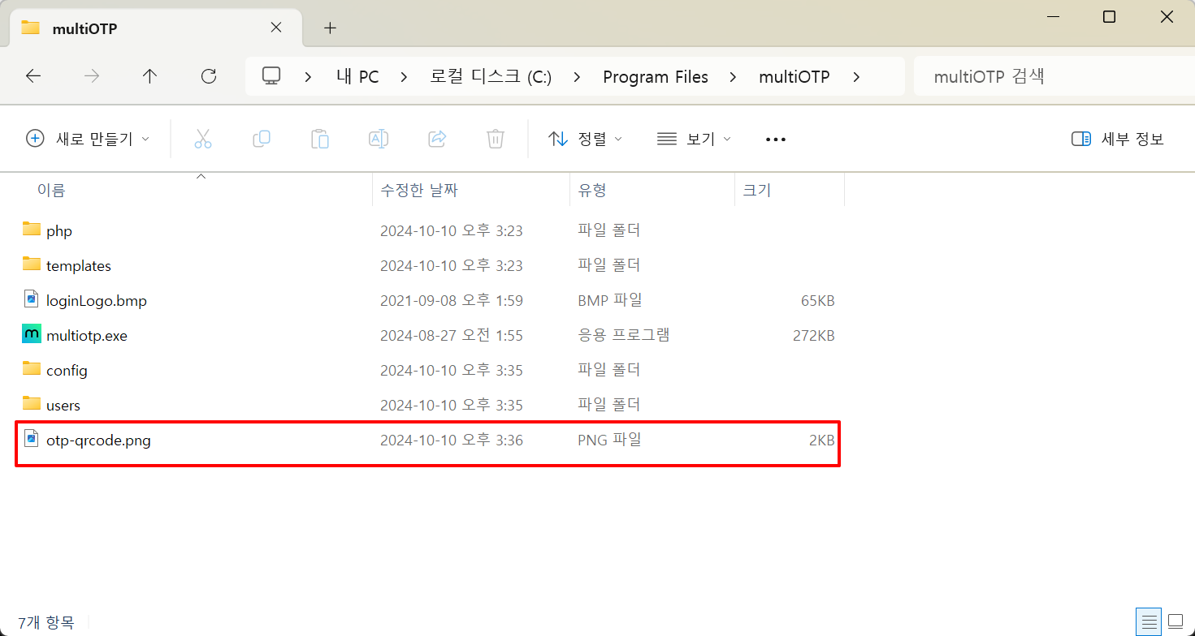Click the config folder name

(x=67, y=371)
